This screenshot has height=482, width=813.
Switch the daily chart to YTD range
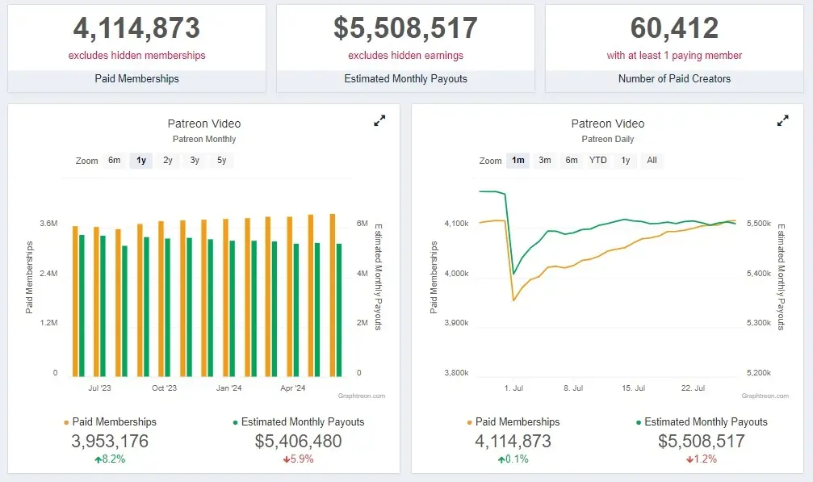[597, 161]
